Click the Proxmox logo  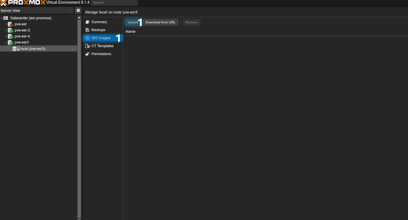coord(23,2)
